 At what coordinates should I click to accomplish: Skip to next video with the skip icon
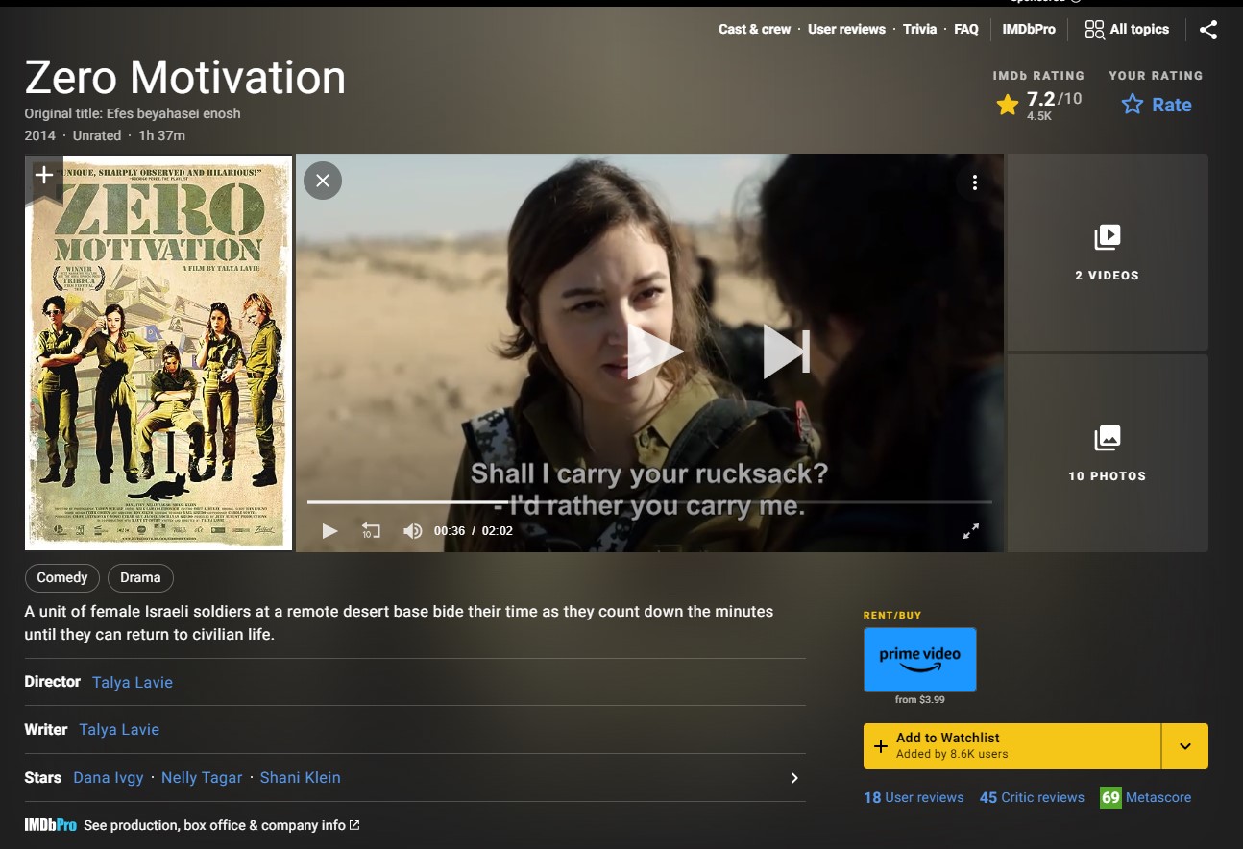point(786,352)
